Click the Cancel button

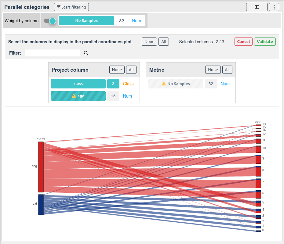pos(243,41)
